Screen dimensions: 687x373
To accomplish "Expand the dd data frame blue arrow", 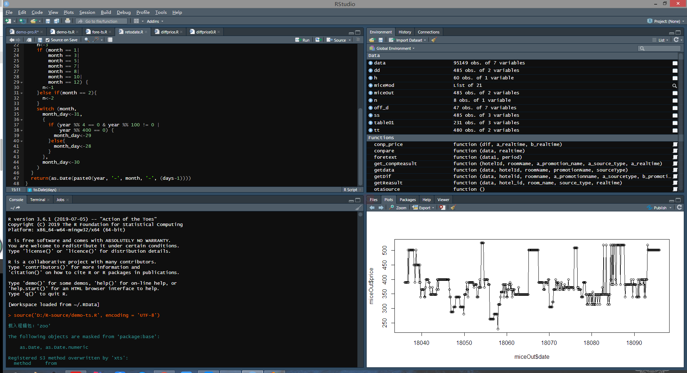I will pos(371,70).
